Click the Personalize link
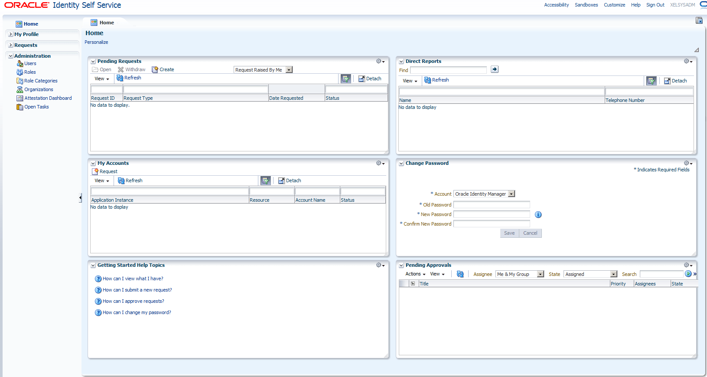707x377 pixels. pyautogui.click(x=96, y=42)
